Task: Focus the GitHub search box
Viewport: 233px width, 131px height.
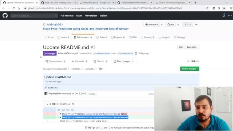Action: click(x=34, y=16)
